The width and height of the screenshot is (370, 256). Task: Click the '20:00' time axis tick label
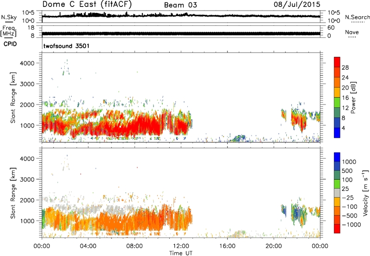click(x=274, y=246)
